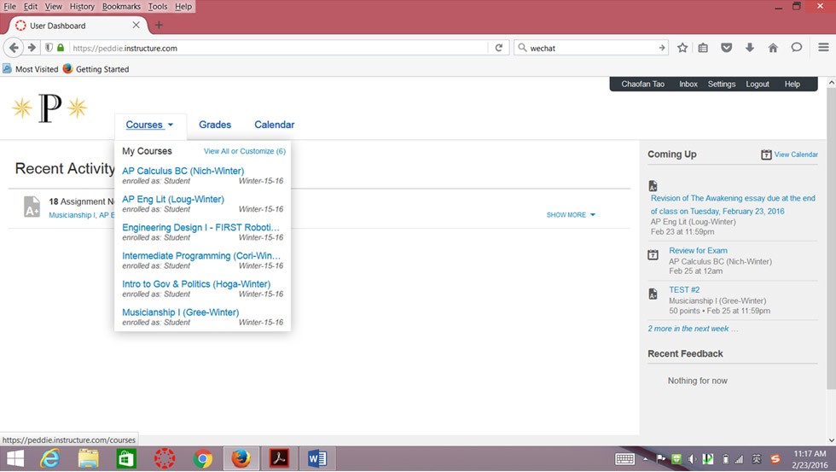Reload the page with the refresh icon

point(498,48)
